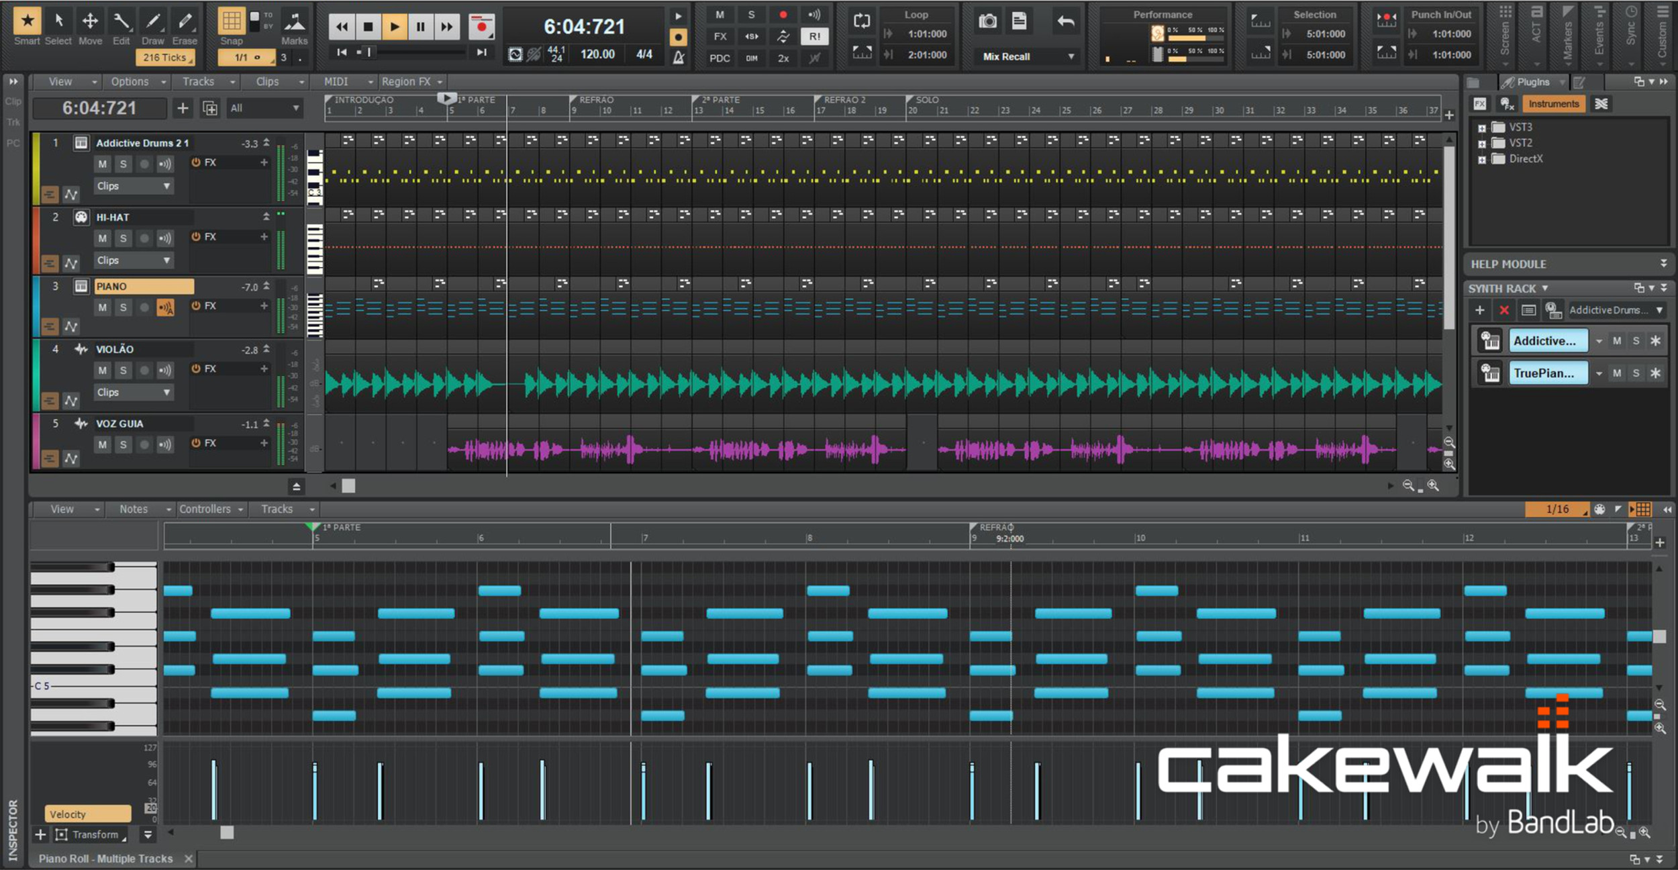1678x870 pixels.
Task: Mute Addictive synth in rack
Action: coord(1617,341)
